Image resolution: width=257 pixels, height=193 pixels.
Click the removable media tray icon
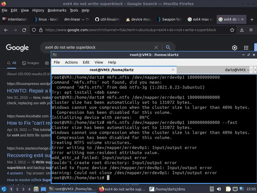click(x=212, y=189)
